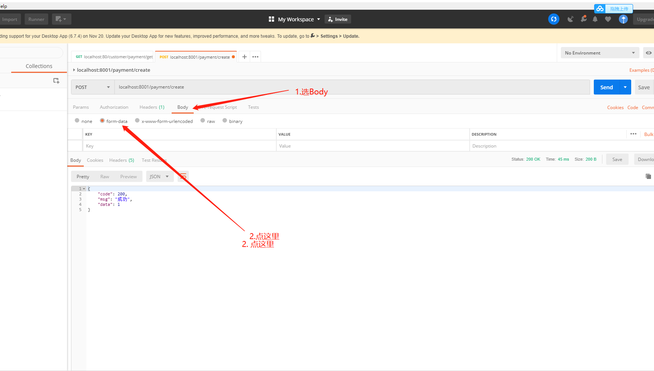Click the new window icon next to Runner
This screenshot has height=371, width=654.
click(x=61, y=19)
